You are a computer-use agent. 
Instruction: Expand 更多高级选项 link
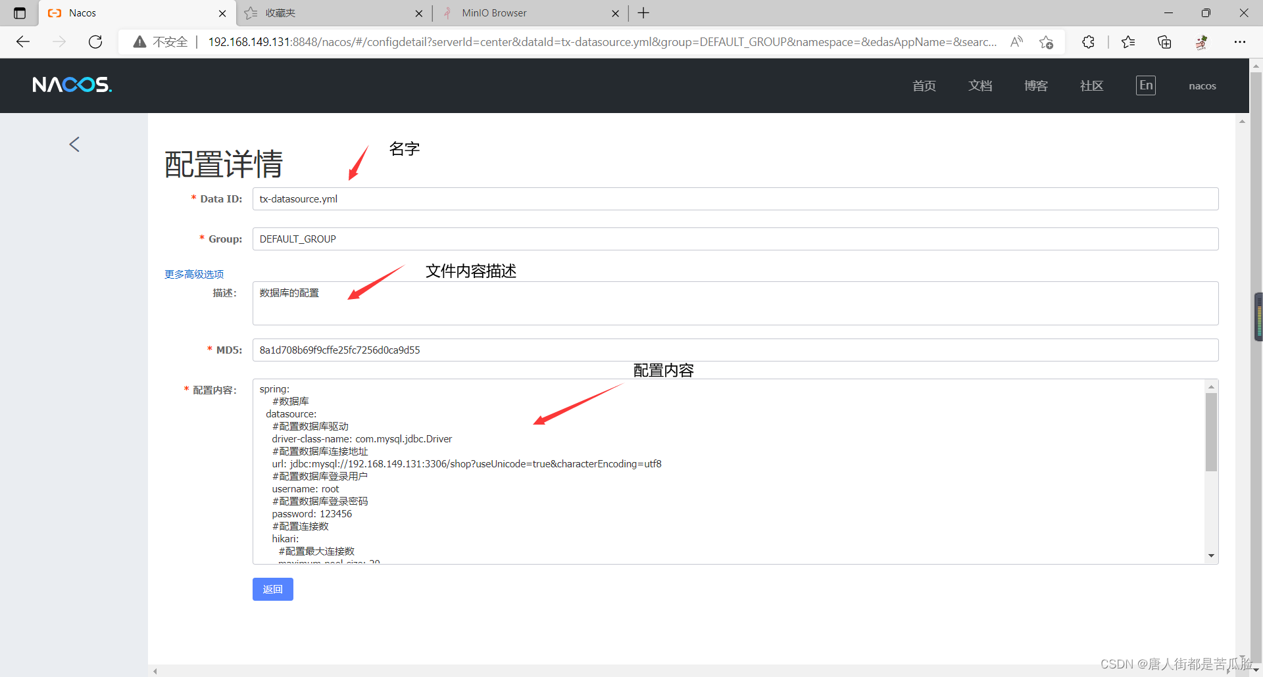coord(194,274)
